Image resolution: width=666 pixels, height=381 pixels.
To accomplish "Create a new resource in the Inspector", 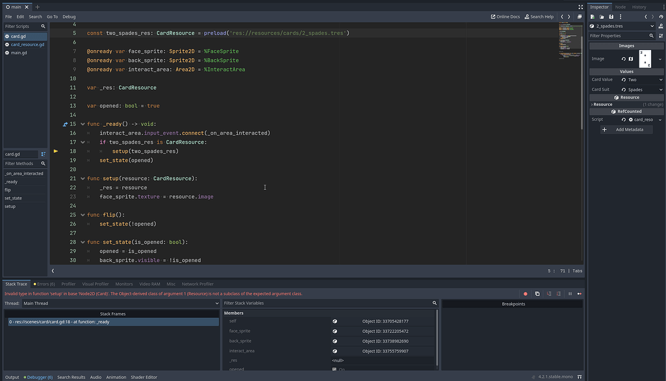I will [x=592, y=16].
